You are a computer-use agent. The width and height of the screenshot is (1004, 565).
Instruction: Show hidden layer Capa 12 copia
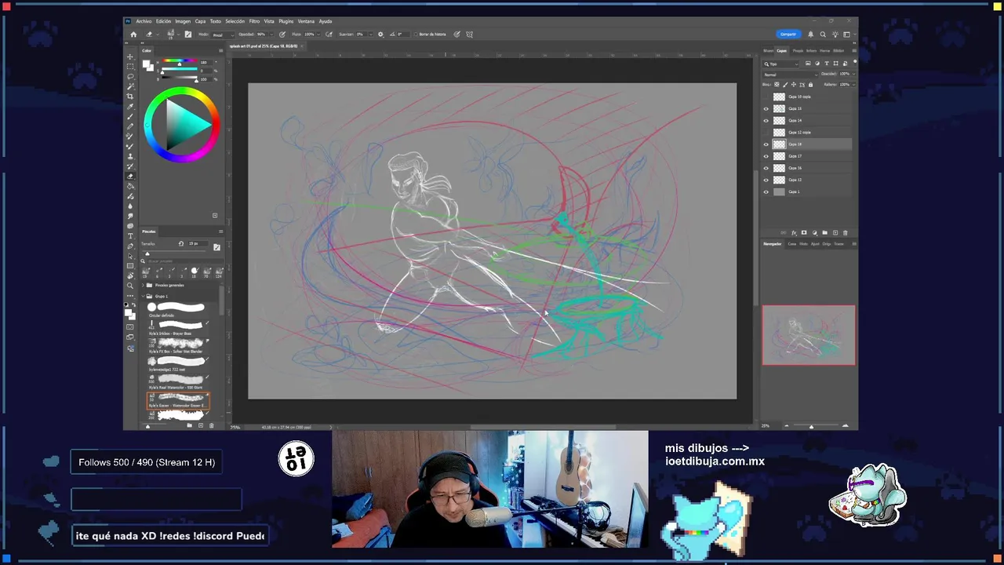coord(766,133)
